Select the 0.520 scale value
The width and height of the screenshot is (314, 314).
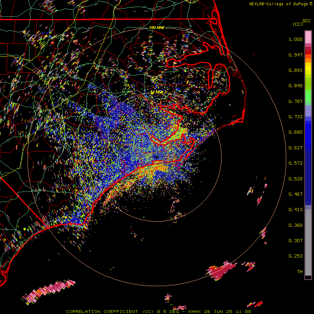tap(296, 179)
